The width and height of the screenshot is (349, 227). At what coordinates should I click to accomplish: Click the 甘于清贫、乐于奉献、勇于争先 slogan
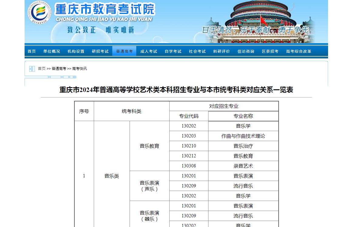point(255,30)
